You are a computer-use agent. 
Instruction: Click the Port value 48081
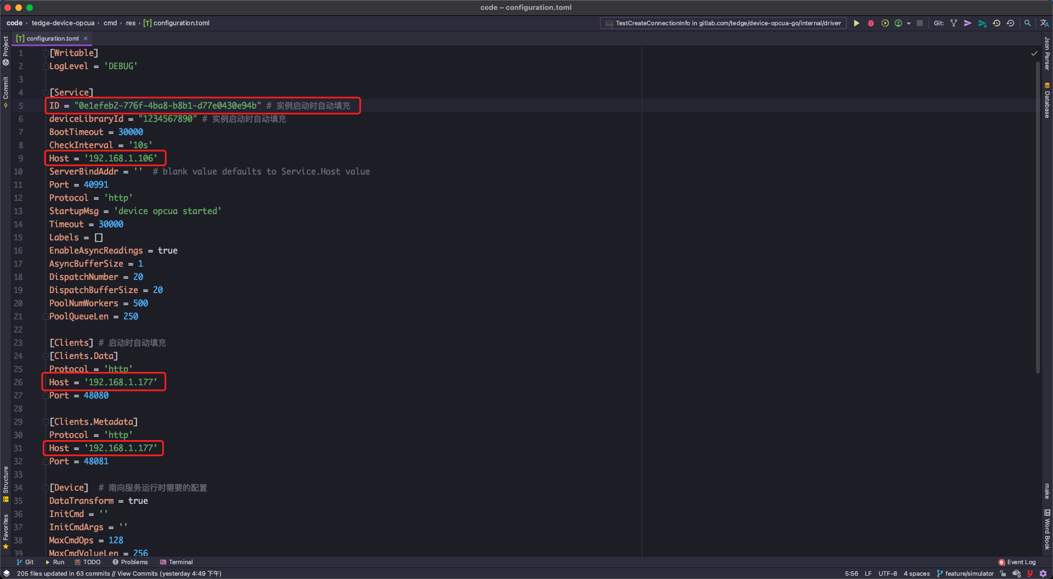(x=96, y=461)
